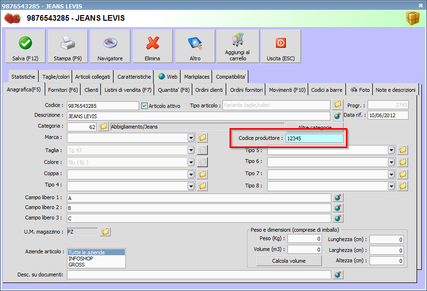This screenshot has width=427, height=291.
Task: Click globe icon beside Campo libero 1
Action: (337, 198)
